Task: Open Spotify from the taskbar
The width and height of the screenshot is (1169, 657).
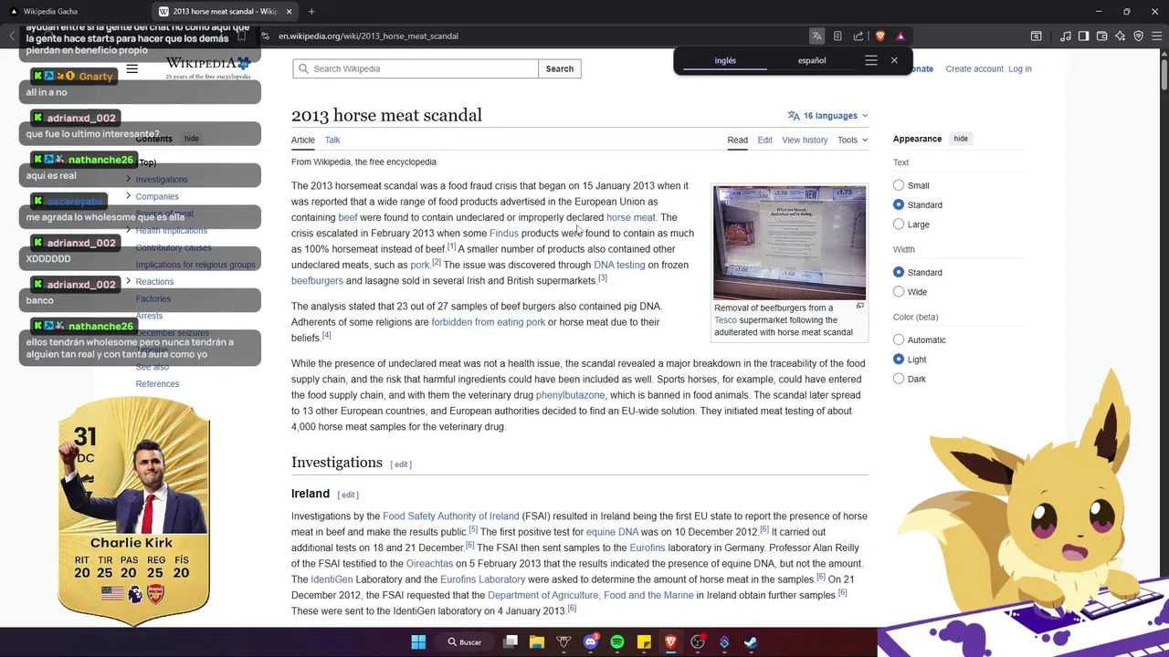Action: (617, 642)
